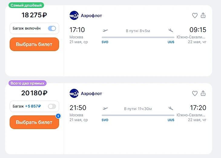This screenshot has width=221, height=158.
Task: Enable baggage for +5 857₽ toggle
Action: pyautogui.click(x=52, y=106)
